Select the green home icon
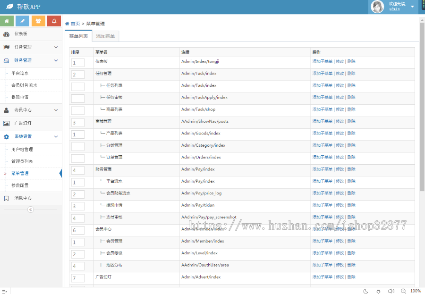This screenshot has width=425, height=294. coord(7,21)
